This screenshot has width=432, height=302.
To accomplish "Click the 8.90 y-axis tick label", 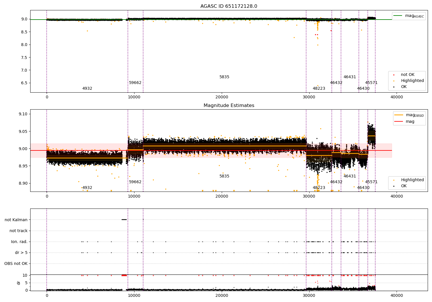I will (23, 184).
